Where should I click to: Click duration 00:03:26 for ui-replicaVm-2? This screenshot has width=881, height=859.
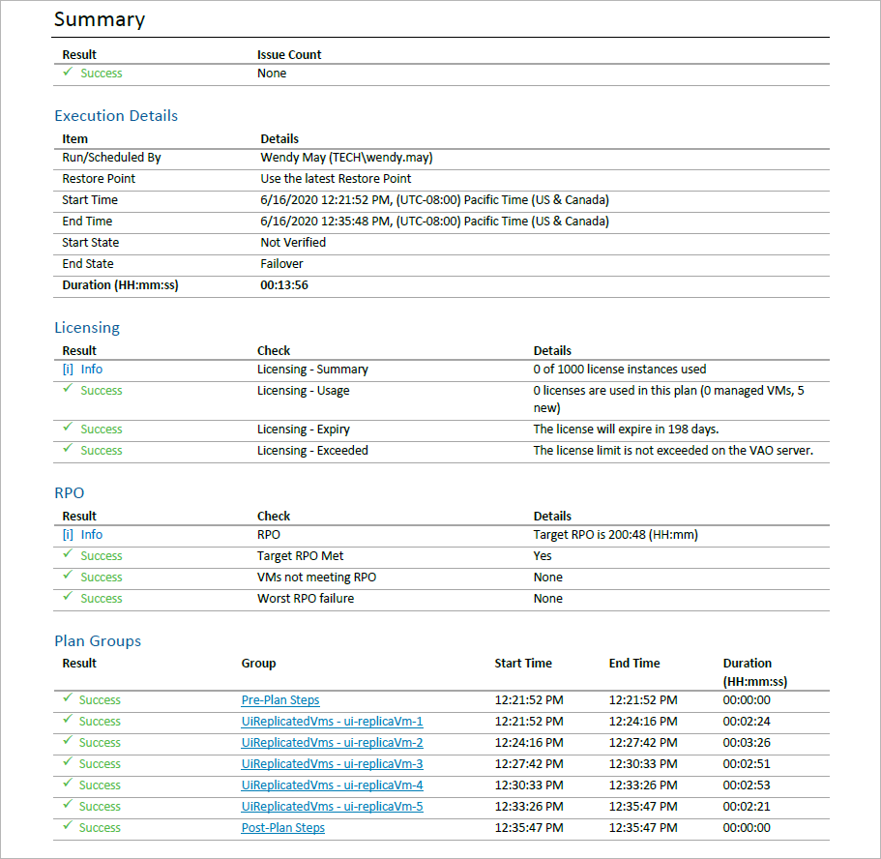point(747,743)
